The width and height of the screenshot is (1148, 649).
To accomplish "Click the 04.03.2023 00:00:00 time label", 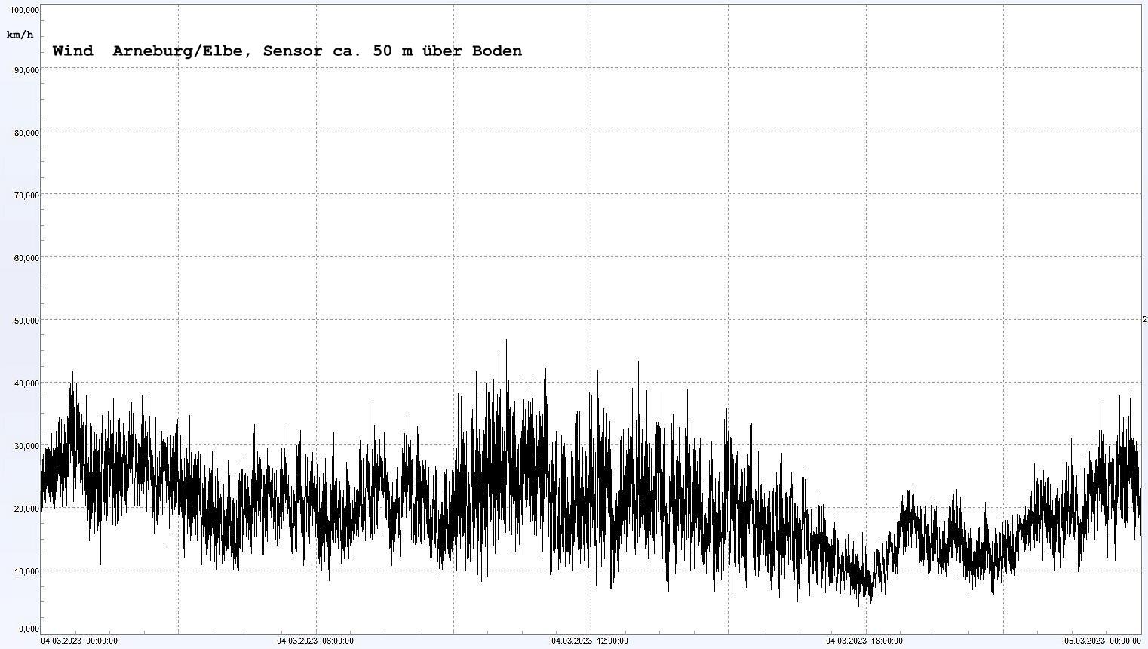I will (79, 641).
